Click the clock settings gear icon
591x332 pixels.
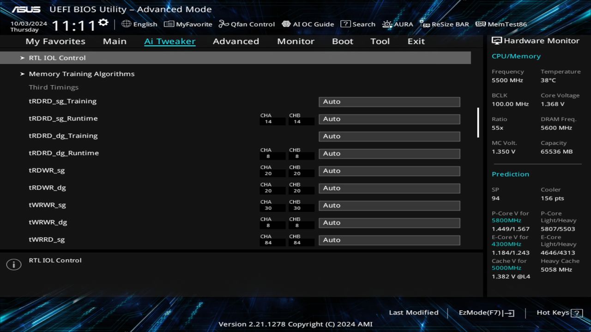(103, 21)
